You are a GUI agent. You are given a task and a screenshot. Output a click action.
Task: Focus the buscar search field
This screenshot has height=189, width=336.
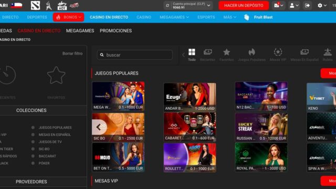[135, 55]
